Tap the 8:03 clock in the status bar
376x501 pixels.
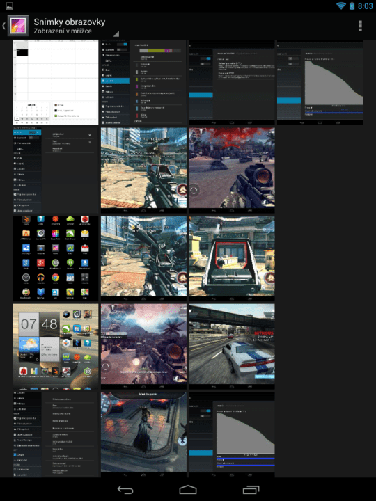(x=365, y=6)
